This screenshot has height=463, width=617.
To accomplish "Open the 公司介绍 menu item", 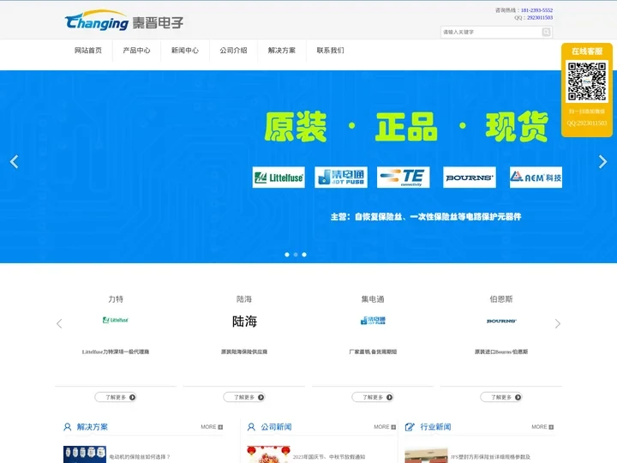I will coord(233,51).
